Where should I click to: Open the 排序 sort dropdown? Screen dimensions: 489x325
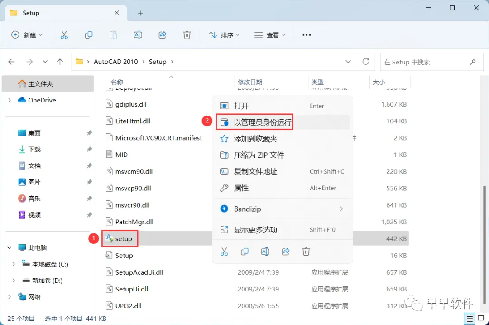(224, 35)
